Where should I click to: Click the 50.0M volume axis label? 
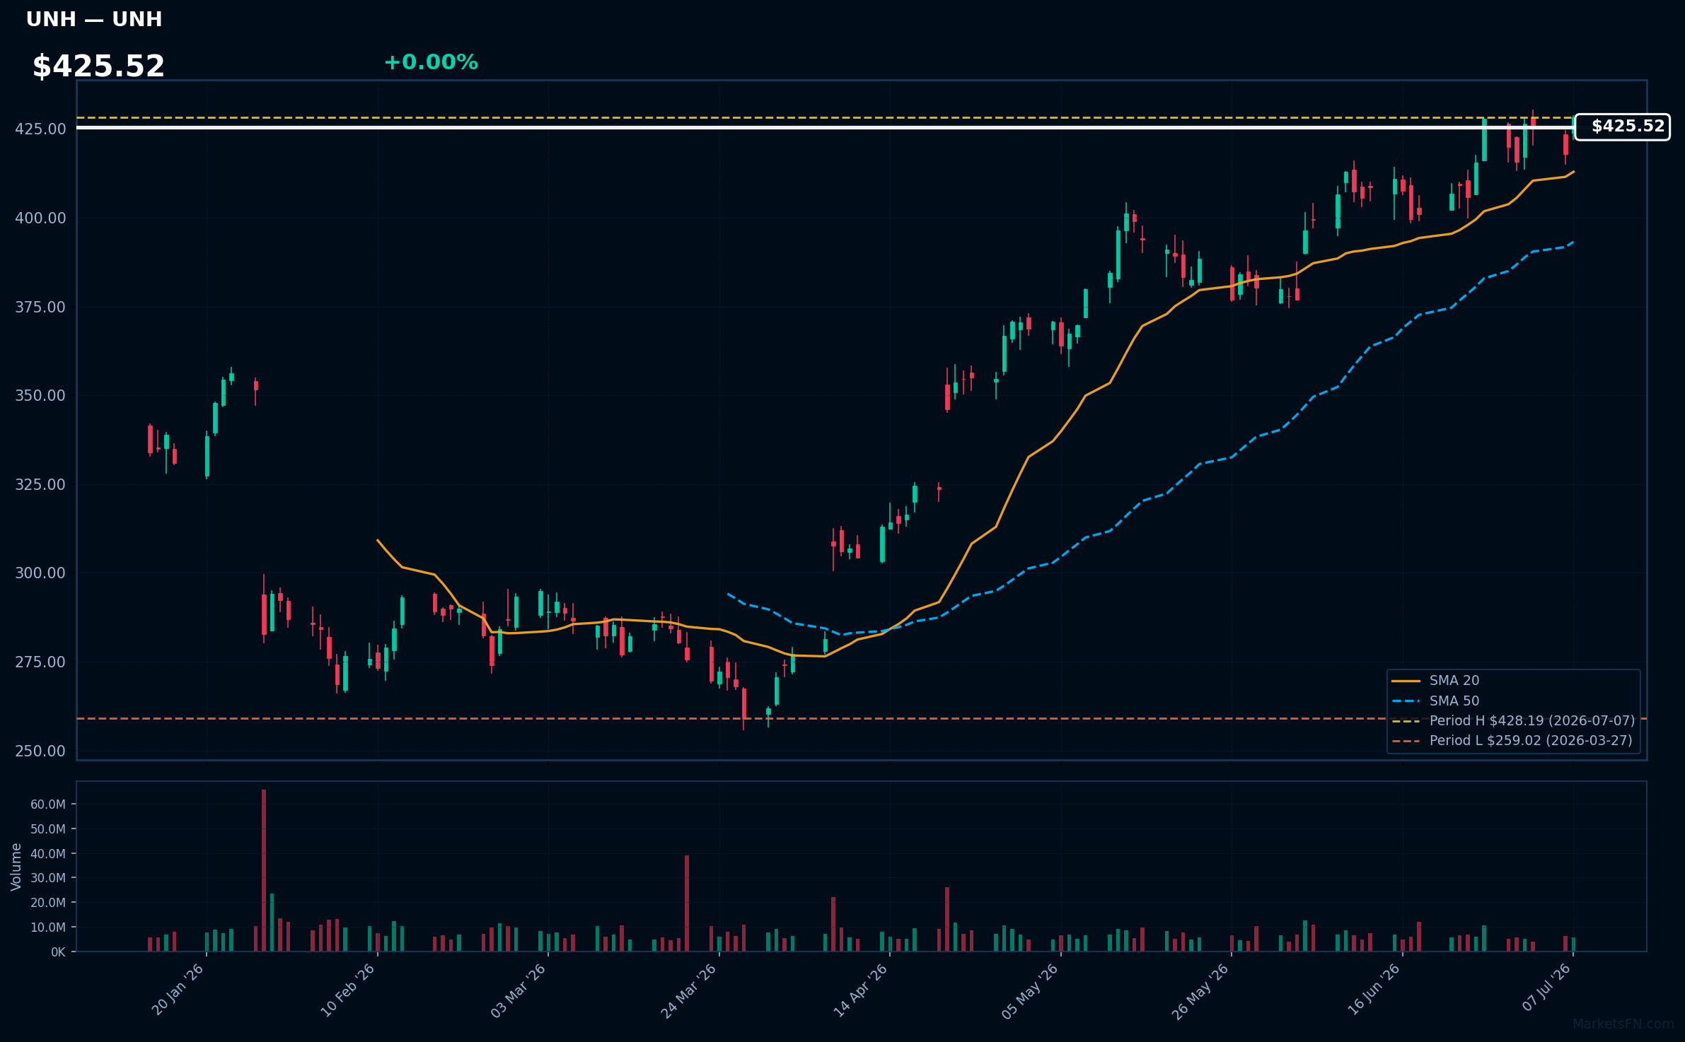coord(47,829)
